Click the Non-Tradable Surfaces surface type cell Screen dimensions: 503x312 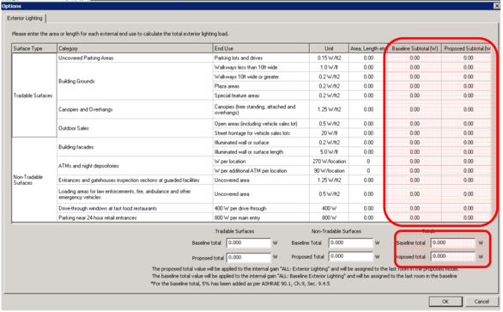tap(34, 180)
